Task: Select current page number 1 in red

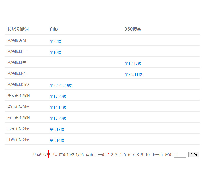Action: tap(109, 155)
